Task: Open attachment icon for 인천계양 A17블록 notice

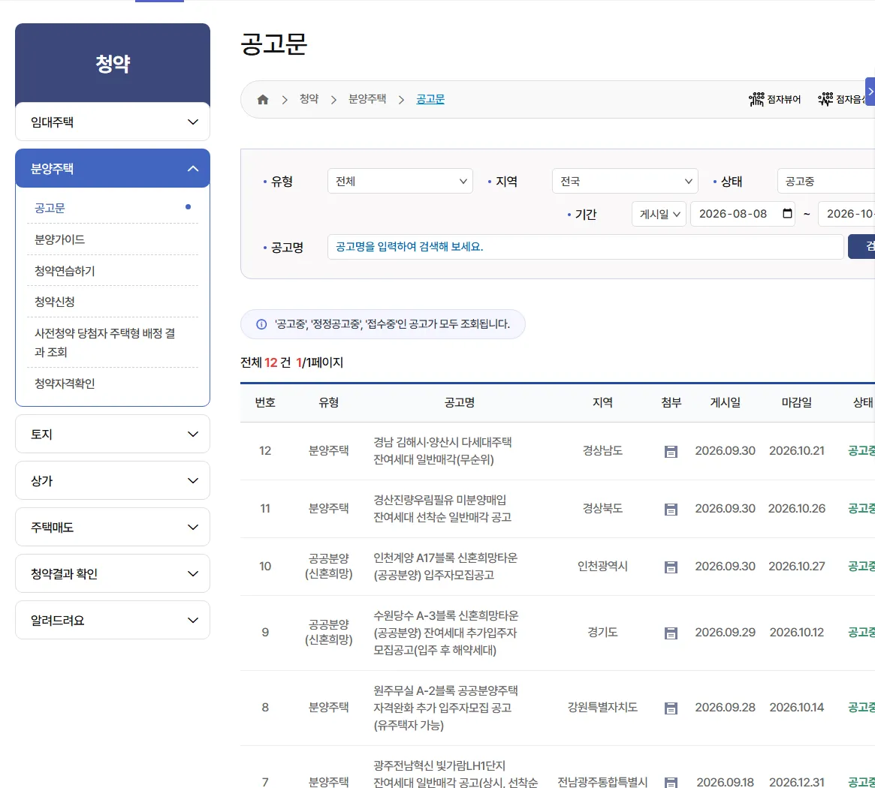Action: 671,567
